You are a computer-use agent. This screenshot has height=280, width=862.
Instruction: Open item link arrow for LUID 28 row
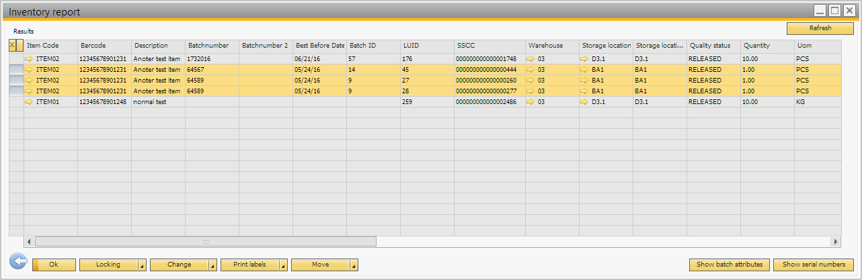tap(29, 91)
